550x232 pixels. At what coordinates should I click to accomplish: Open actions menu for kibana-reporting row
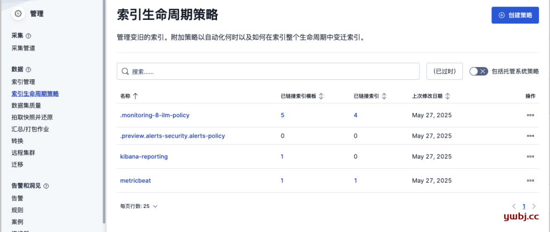coord(530,157)
